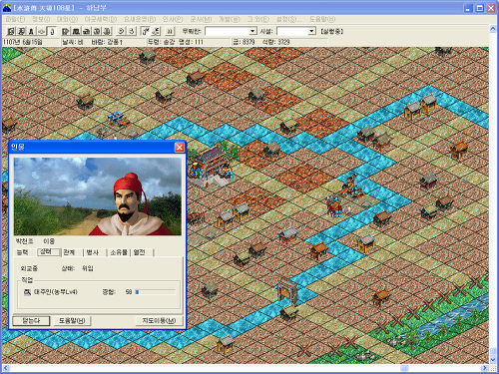Open the 도움말(H) menu

click(x=322, y=19)
